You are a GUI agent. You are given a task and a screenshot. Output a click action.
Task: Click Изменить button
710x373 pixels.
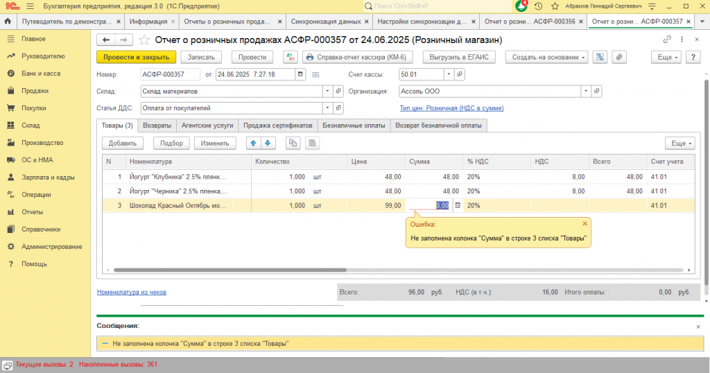pyautogui.click(x=215, y=143)
